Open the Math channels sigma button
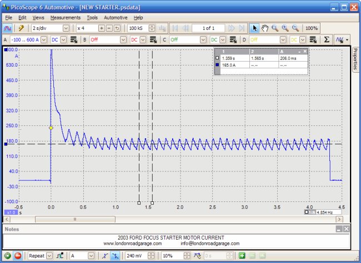The width and height of the screenshot is (361, 263). (x=327, y=40)
